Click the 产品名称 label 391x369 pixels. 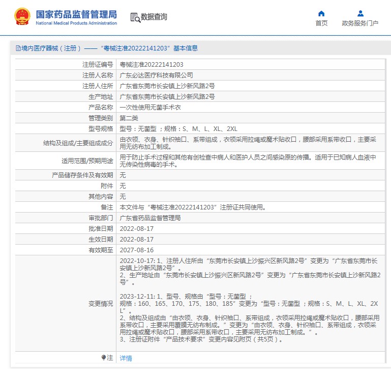pyautogui.click(x=101, y=108)
